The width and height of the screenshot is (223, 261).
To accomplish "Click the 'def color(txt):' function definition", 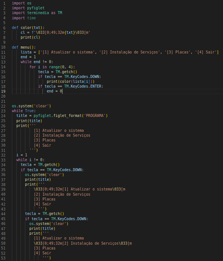I will point(28,27).
